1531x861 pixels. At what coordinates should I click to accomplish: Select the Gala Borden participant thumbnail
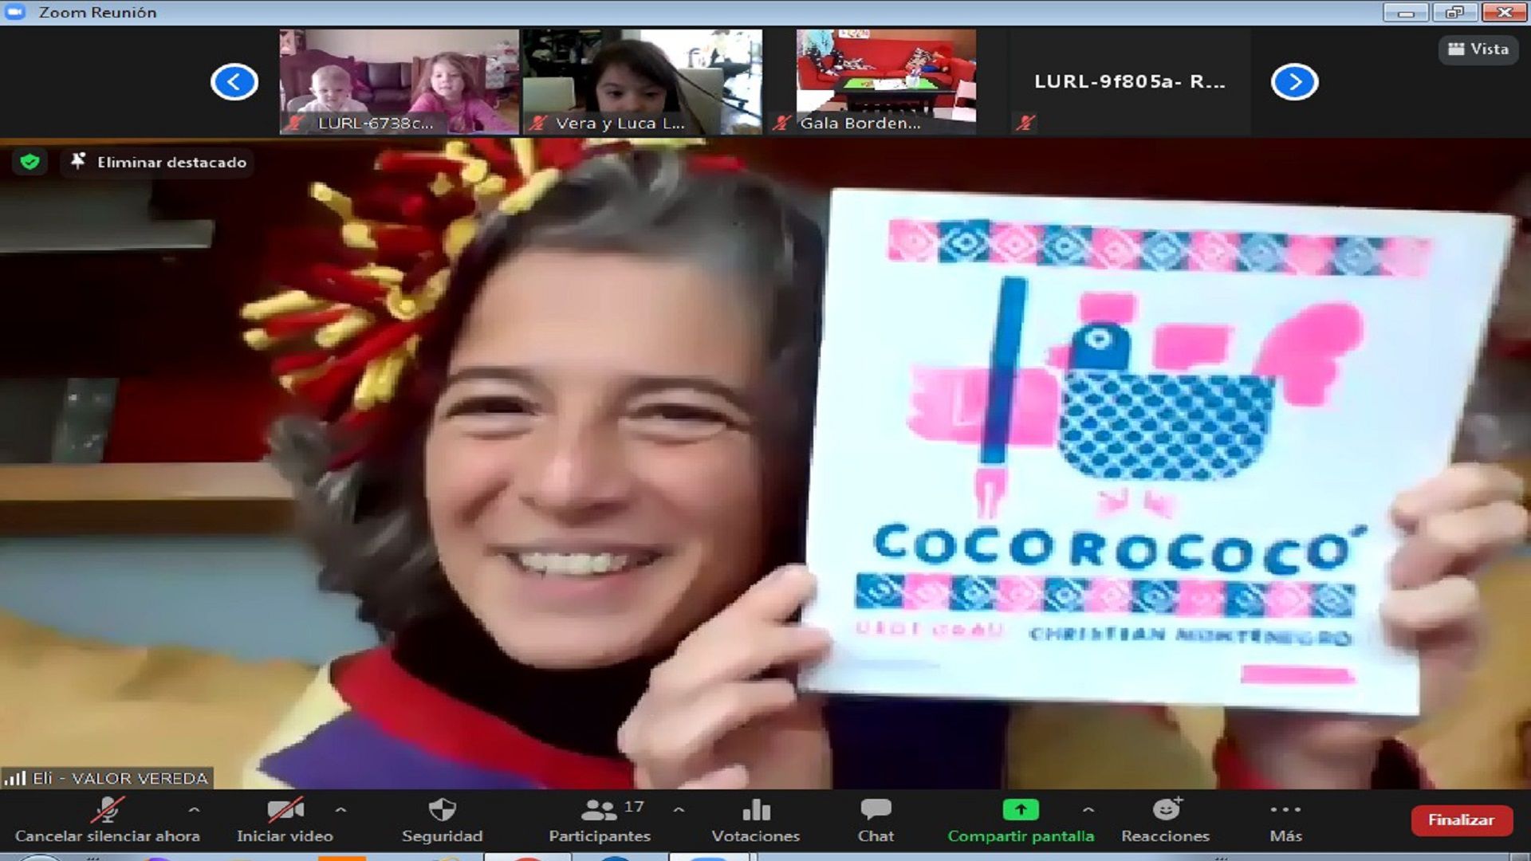point(886,81)
